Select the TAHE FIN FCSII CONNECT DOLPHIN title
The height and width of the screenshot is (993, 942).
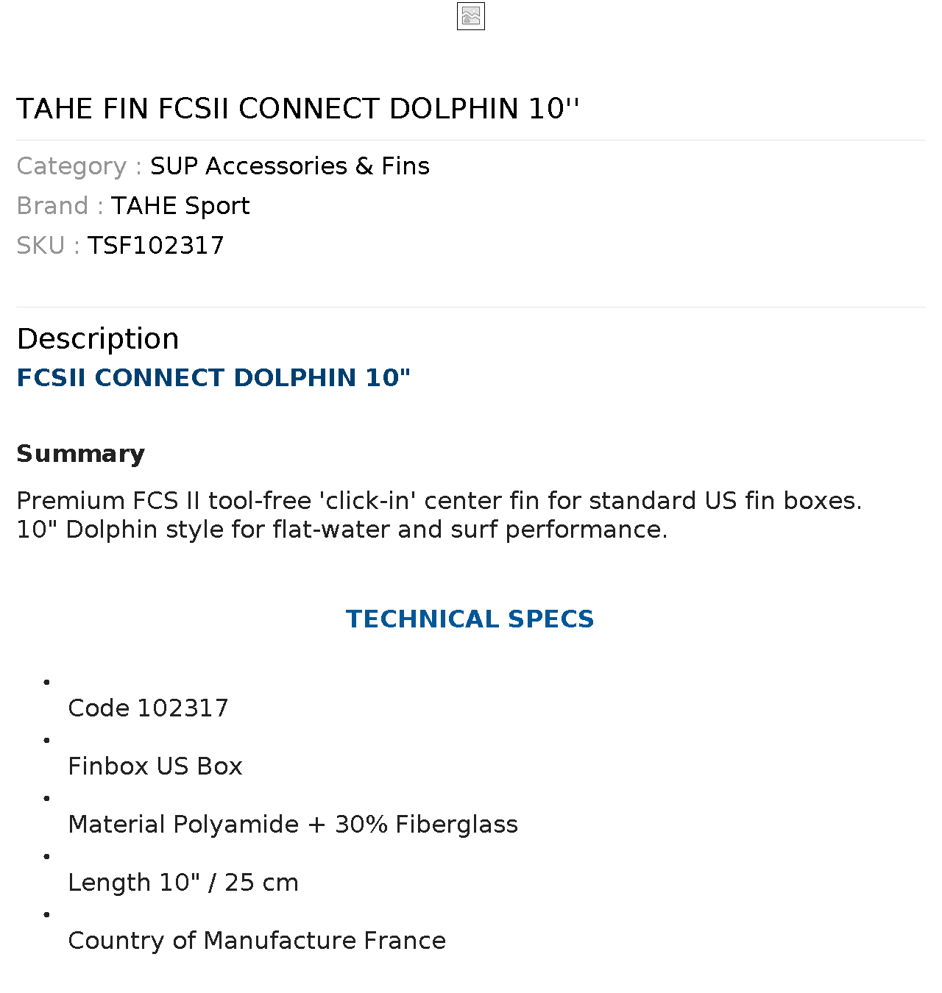click(x=298, y=108)
